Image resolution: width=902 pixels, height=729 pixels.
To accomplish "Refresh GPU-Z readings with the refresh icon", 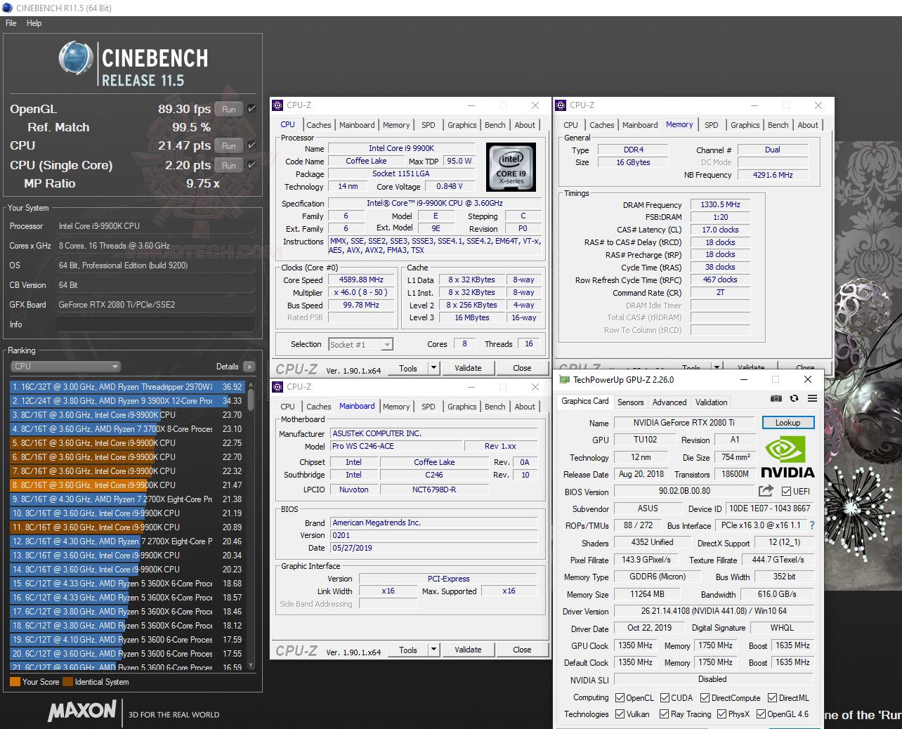I will pyautogui.click(x=794, y=398).
